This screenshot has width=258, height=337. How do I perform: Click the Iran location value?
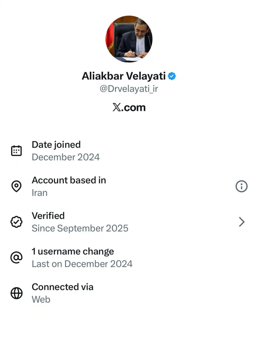point(40,193)
